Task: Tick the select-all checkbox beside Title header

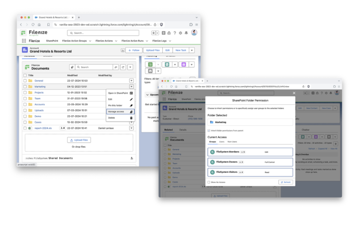Action: [x=25, y=75]
